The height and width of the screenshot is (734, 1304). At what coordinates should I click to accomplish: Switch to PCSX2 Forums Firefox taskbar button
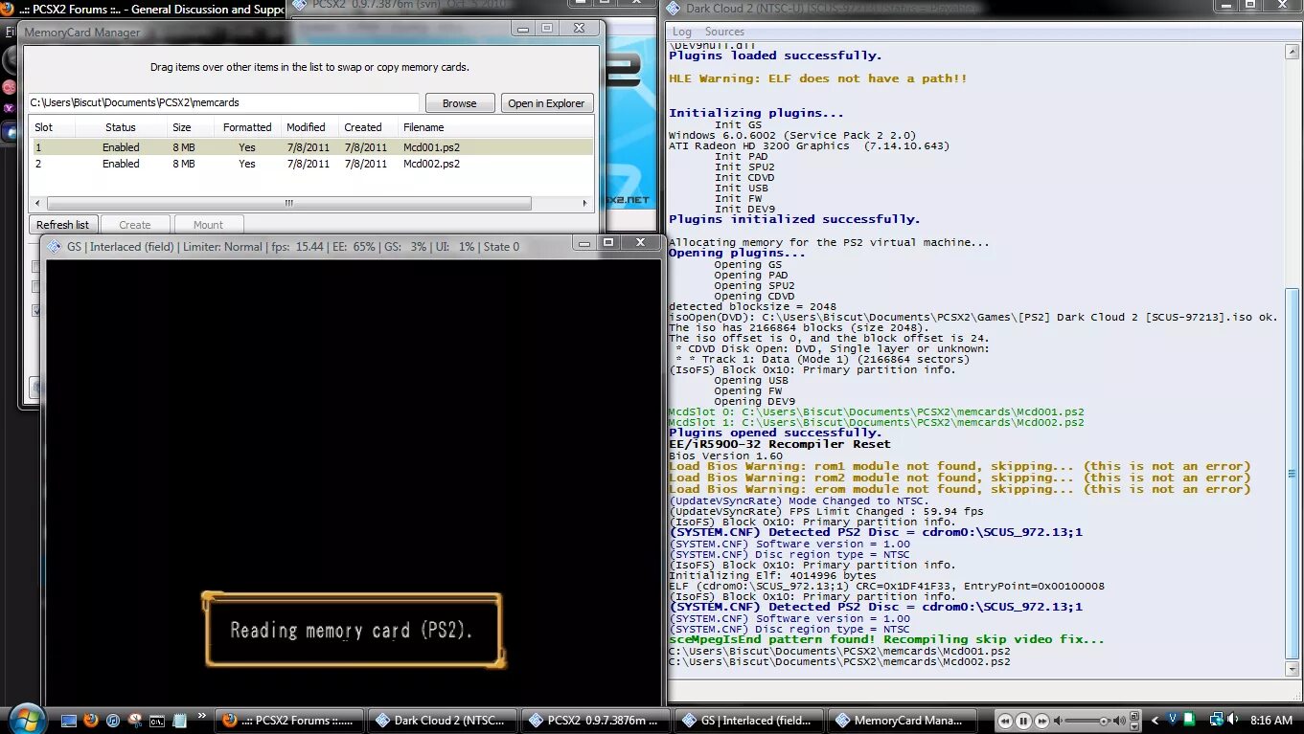[289, 721]
